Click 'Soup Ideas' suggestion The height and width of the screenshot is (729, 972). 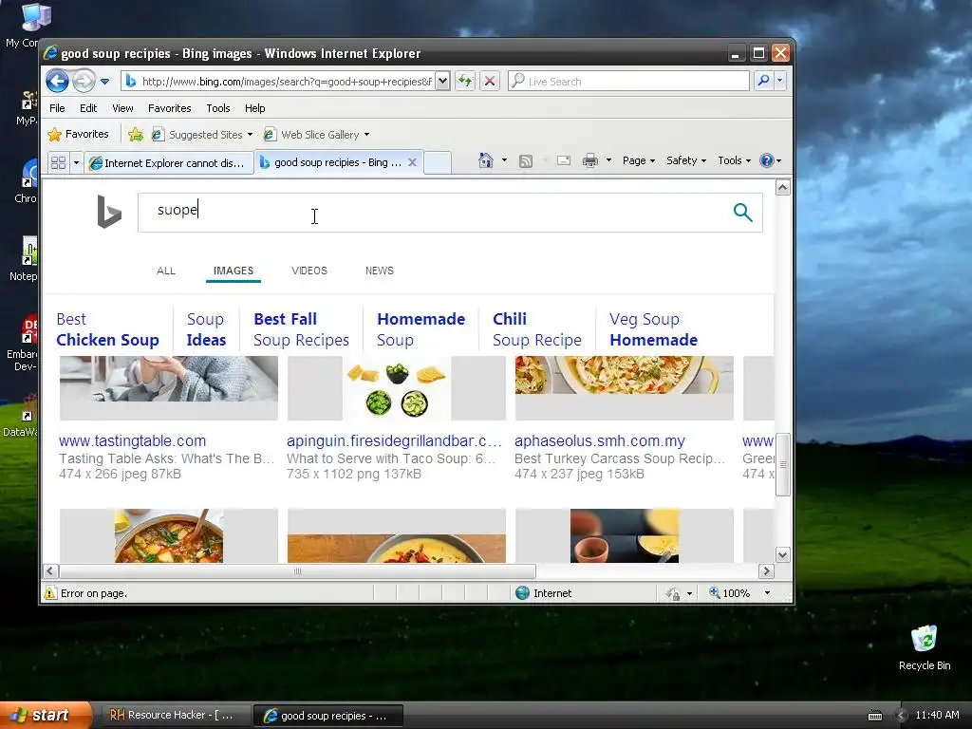point(206,329)
